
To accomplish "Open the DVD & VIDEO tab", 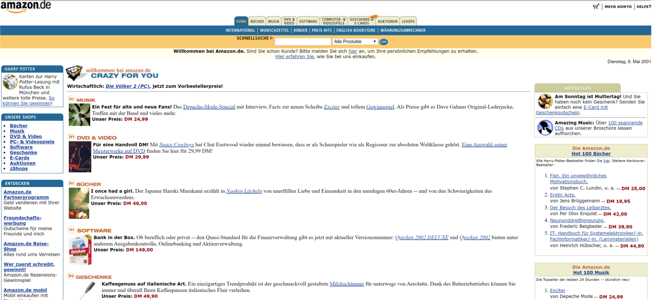I will tap(289, 21).
